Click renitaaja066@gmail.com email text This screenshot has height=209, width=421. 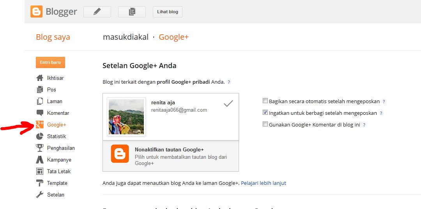pos(179,110)
